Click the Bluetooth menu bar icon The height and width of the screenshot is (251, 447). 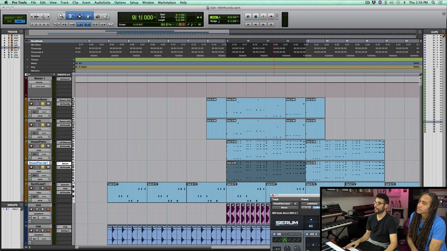point(404,3)
